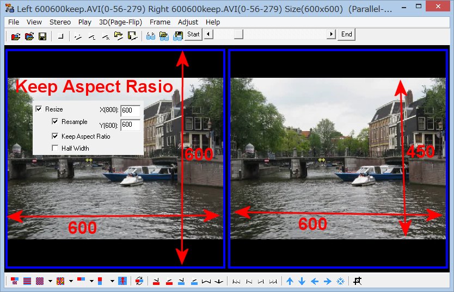Shift image left with blue left arrow

point(315,281)
